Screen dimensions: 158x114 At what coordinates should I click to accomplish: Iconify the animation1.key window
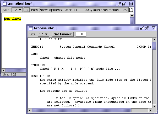click(x=119, y=4)
